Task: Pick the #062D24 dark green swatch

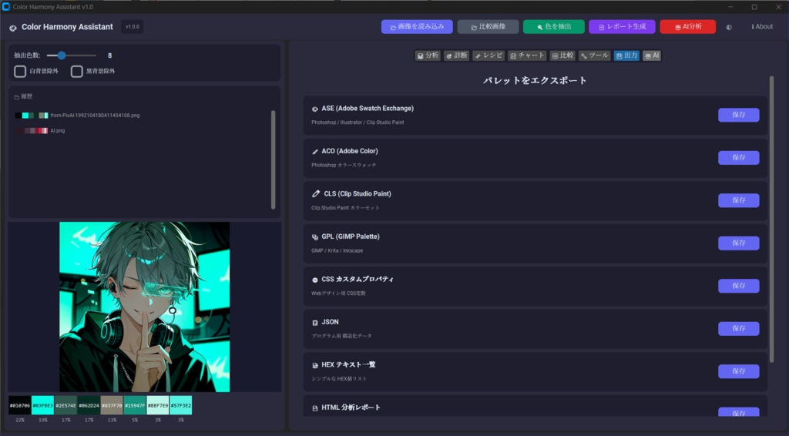Action: [x=89, y=405]
